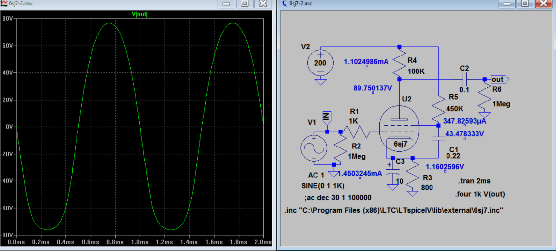Screen dimensions: 556x251
Task: Click the ;ac dec 30 comment text
Action: [338, 198]
